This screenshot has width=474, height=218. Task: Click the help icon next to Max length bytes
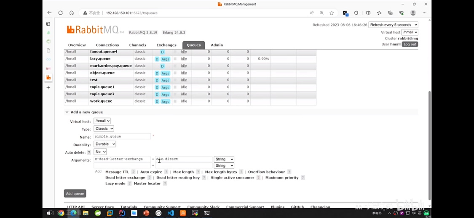pos(241,172)
